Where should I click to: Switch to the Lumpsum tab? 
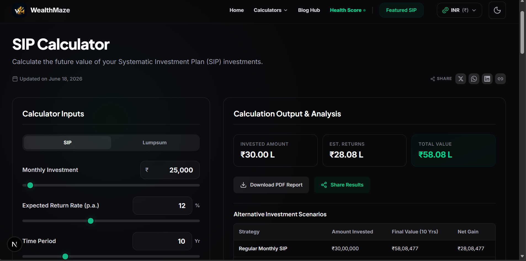[155, 143]
